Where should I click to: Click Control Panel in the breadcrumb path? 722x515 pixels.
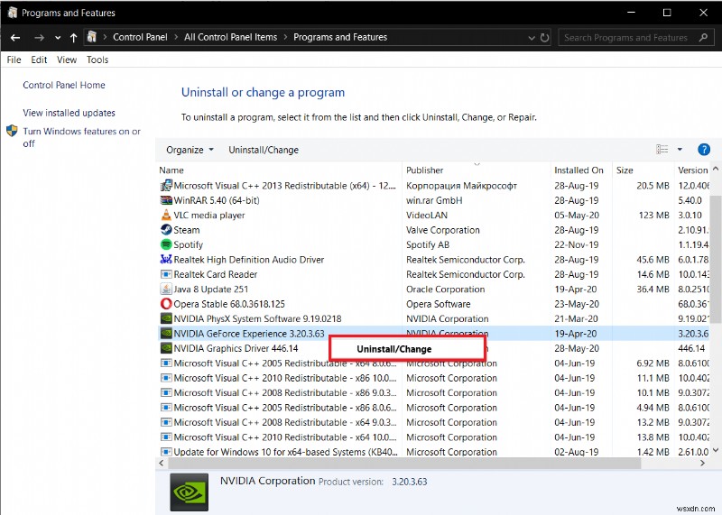pyautogui.click(x=140, y=37)
